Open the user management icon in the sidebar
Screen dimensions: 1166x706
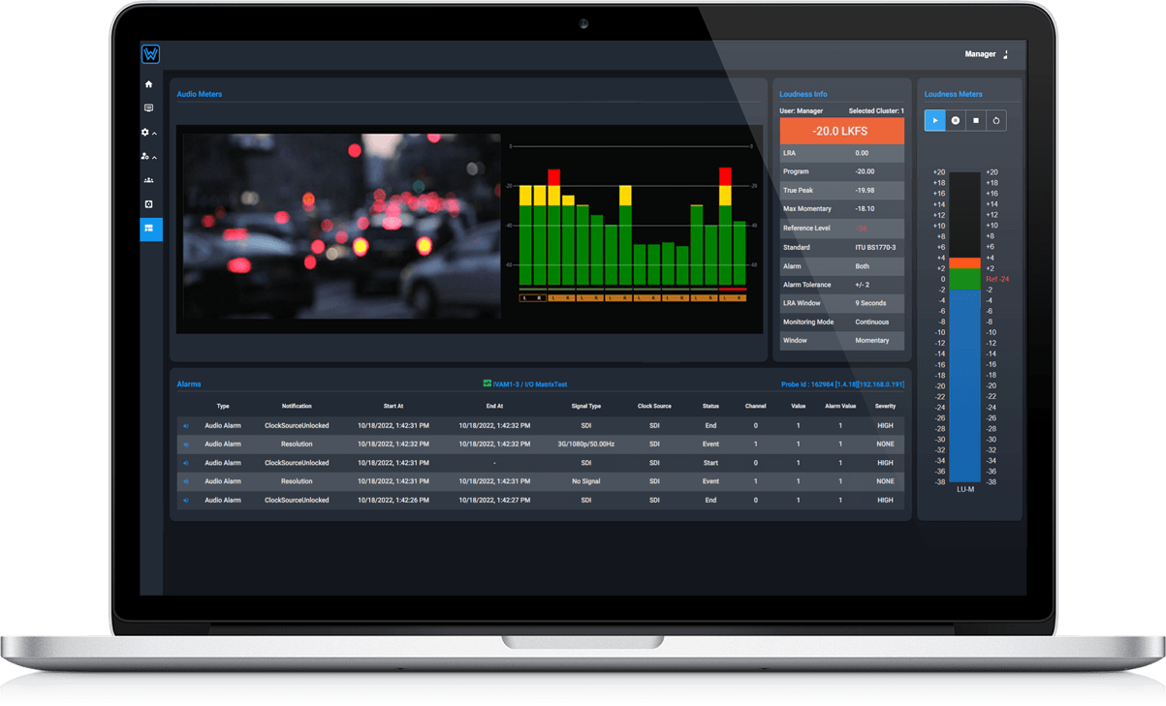[145, 156]
